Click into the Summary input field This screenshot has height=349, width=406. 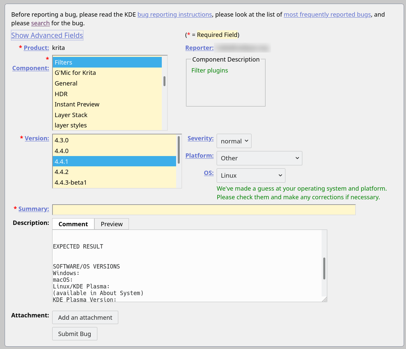point(204,210)
